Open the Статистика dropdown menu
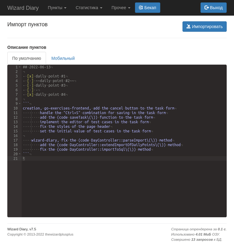Viewport: 234px width, 245px height. (x=89, y=8)
